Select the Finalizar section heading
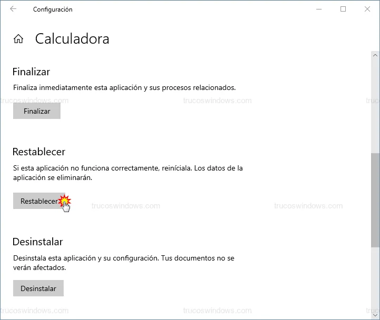The image size is (380, 320). (x=31, y=72)
